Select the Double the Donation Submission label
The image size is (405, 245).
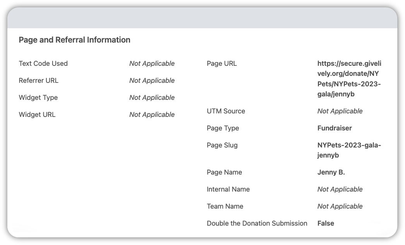click(257, 224)
